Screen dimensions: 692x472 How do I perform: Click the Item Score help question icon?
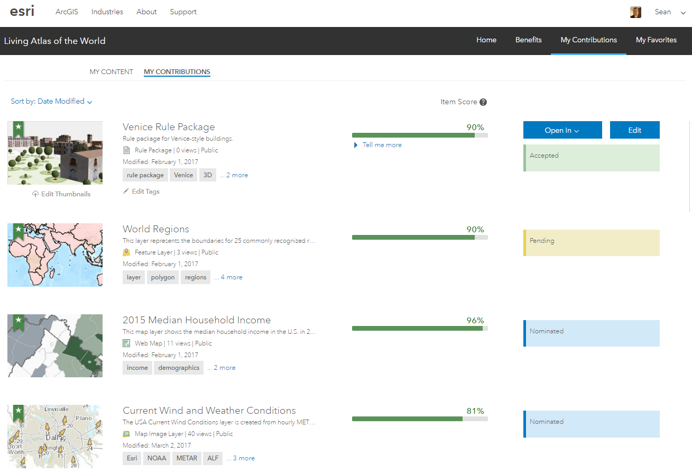(x=483, y=102)
